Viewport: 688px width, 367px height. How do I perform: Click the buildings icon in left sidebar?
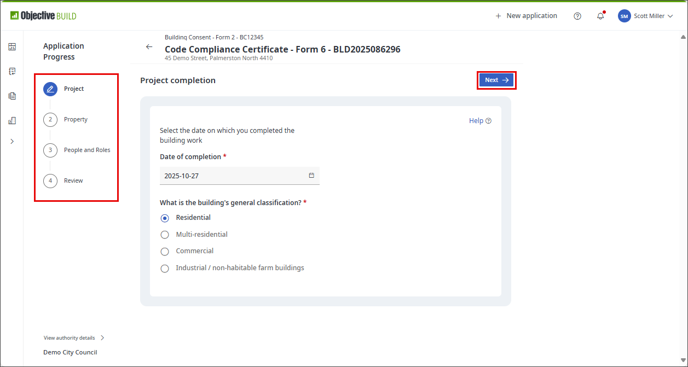coord(12,120)
